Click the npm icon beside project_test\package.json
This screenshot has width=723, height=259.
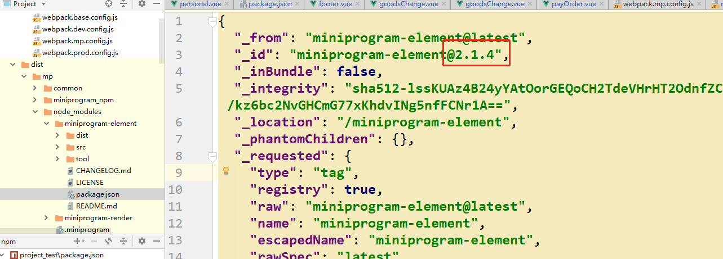(14, 255)
